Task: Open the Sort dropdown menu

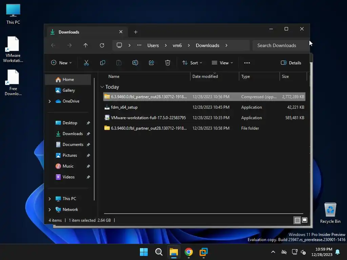Action: point(192,63)
